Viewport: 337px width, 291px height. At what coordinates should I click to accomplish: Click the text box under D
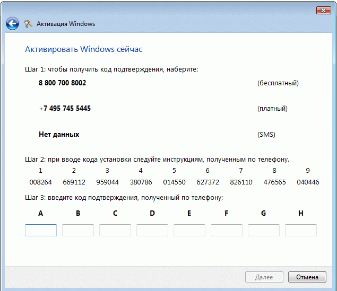(152, 230)
